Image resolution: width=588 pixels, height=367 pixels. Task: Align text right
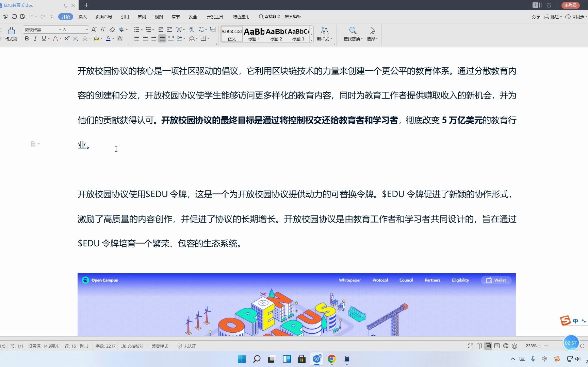[154, 38]
